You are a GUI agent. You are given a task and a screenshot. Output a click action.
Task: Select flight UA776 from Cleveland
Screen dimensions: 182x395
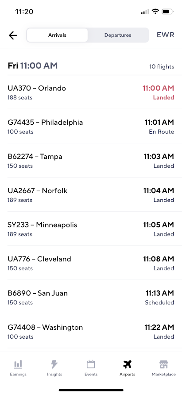(91, 263)
